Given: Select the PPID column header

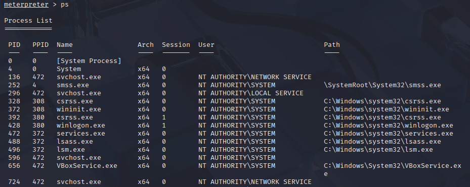Looking at the screenshot, I should tap(40, 45).
